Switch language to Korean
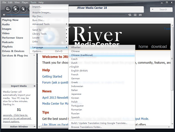The image size is (175, 132). pyautogui.click(x=102, y=98)
